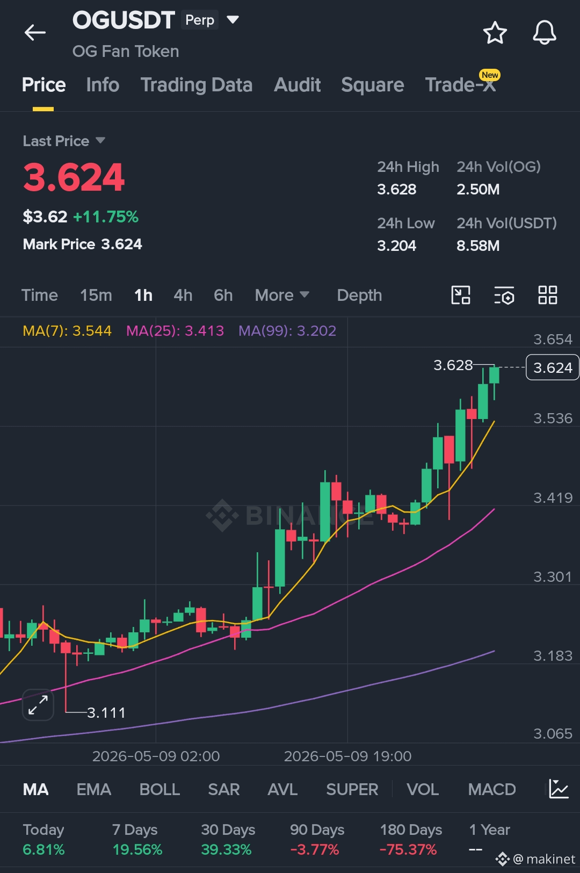This screenshot has width=580, height=873.
Task: Expand the More intervals dropdown
Action: [x=282, y=295]
